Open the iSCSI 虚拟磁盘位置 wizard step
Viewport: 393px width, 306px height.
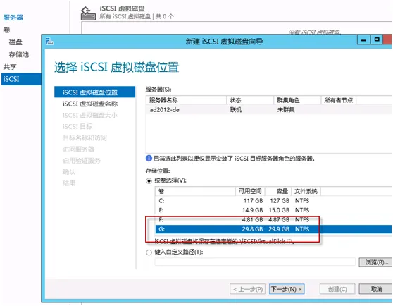tap(94, 92)
